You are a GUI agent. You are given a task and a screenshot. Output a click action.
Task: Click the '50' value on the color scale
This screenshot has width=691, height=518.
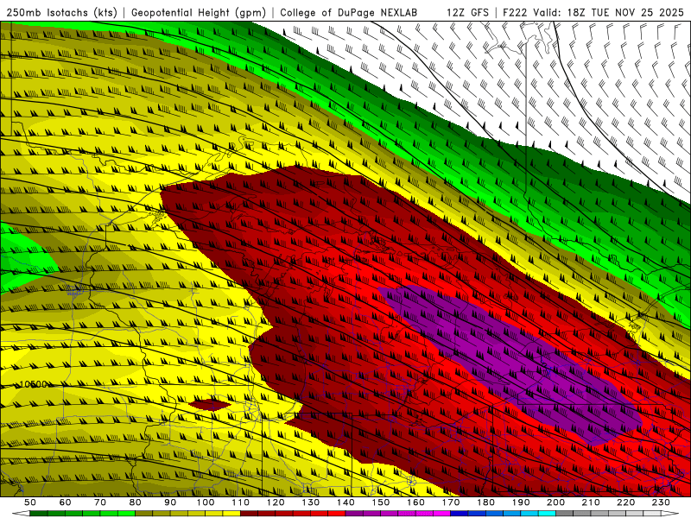coord(30,502)
